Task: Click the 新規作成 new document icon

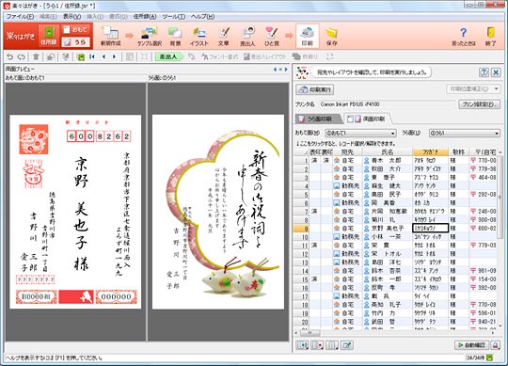Action: [110, 36]
